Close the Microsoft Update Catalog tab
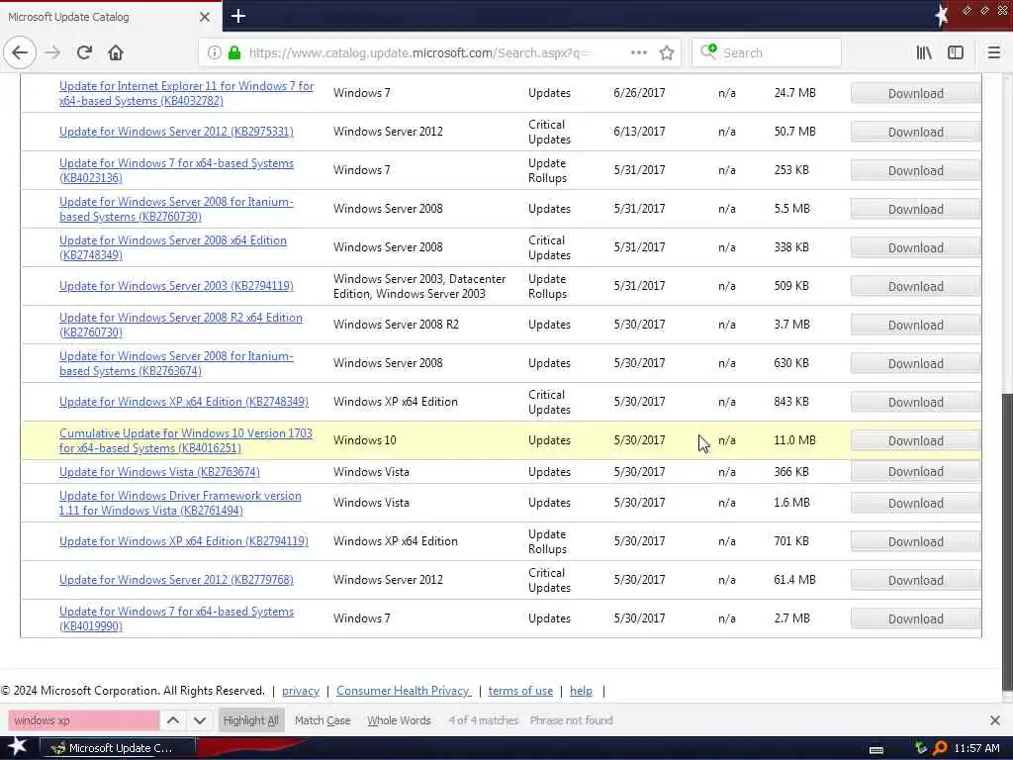 click(205, 17)
